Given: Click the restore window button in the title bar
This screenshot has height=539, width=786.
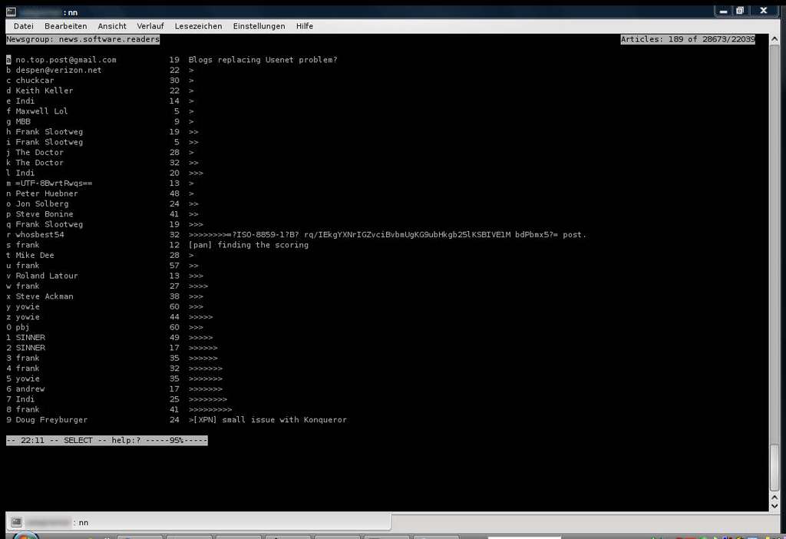Looking at the screenshot, I should (x=740, y=11).
